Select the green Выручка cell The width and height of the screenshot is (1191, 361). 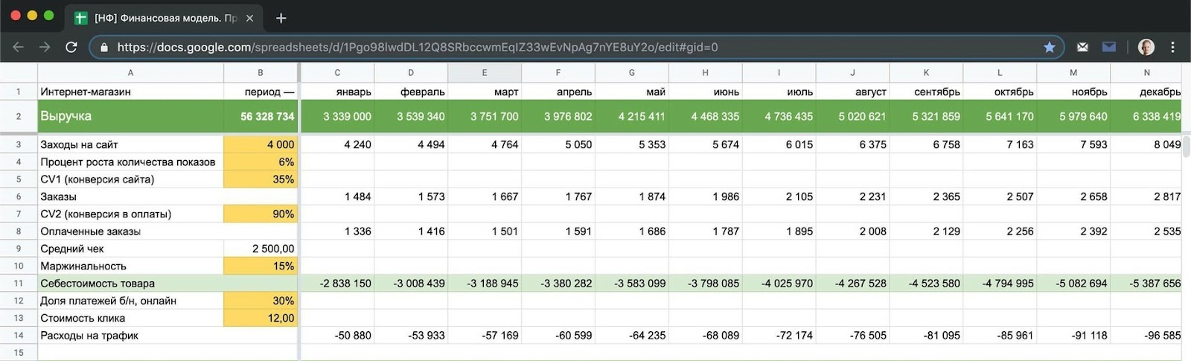[130, 116]
